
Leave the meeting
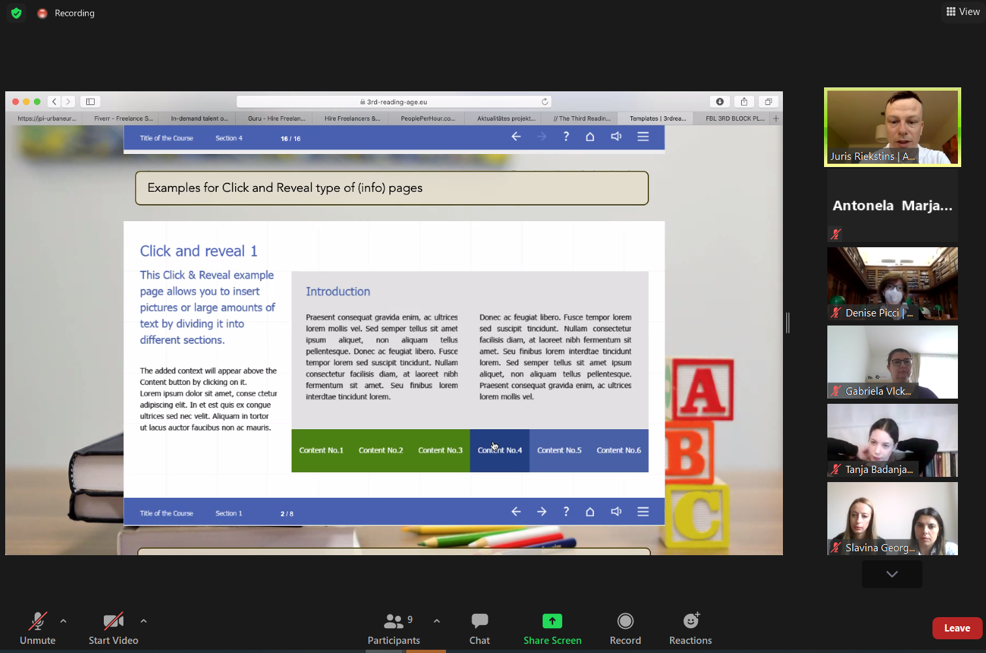click(x=957, y=628)
